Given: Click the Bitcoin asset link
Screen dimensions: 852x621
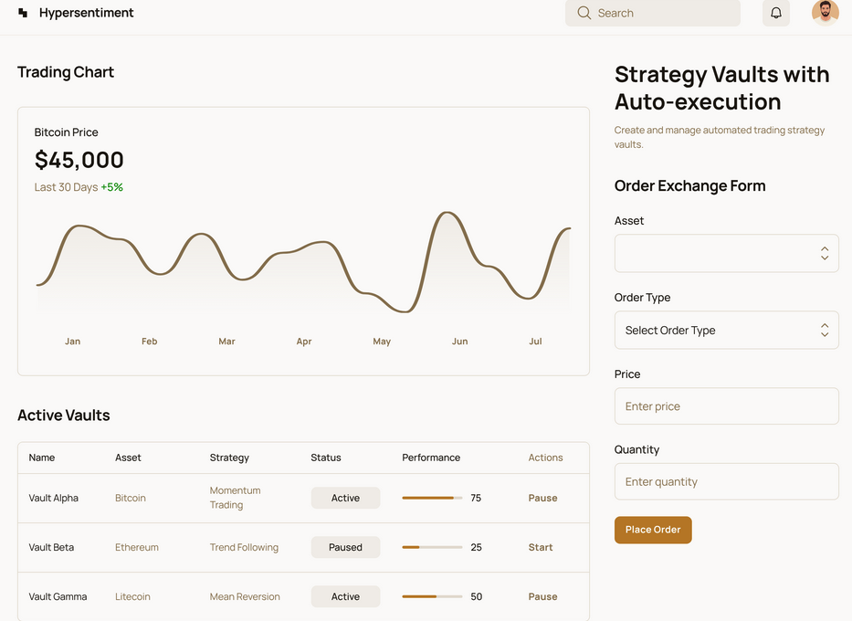Looking at the screenshot, I should (131, 498).
